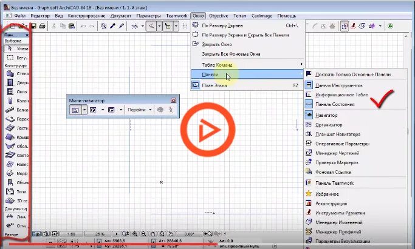Open dropdown arrow beside guide lines toolbar button
415x249 pixels.
[x=160, y=26]
